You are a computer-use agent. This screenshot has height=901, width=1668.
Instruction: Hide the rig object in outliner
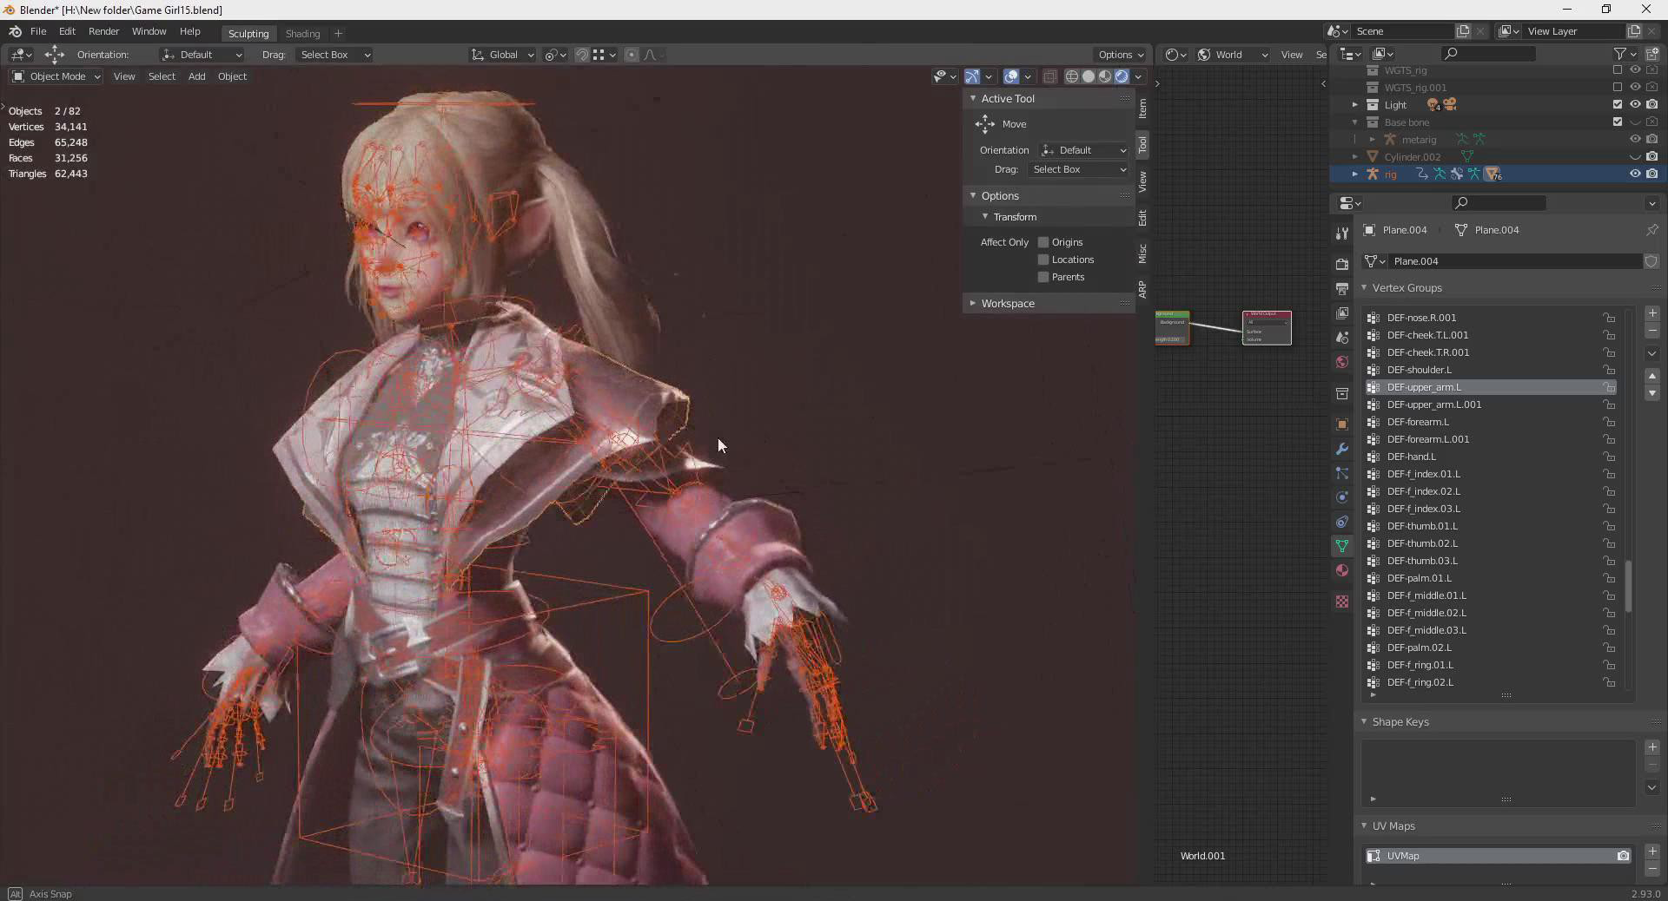tap(1634, 174)
